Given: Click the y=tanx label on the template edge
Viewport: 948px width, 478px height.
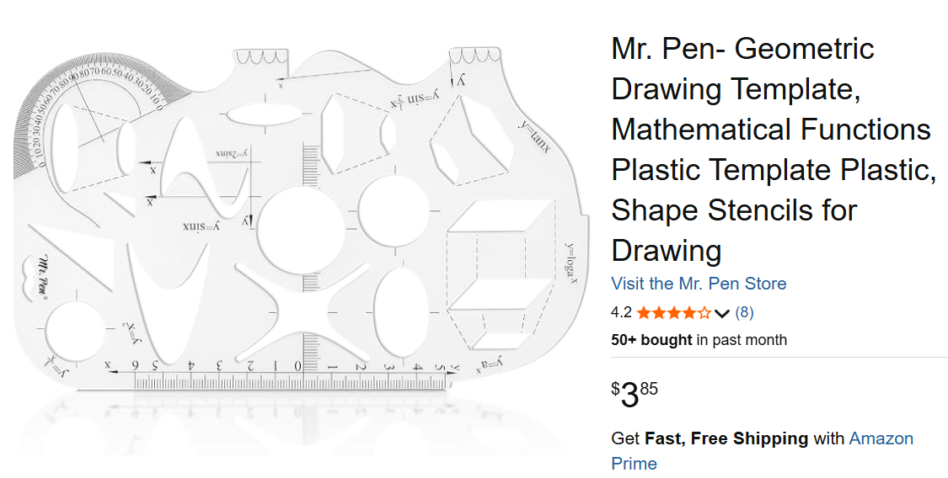Looking at the screenshot, I should (534, 136).
